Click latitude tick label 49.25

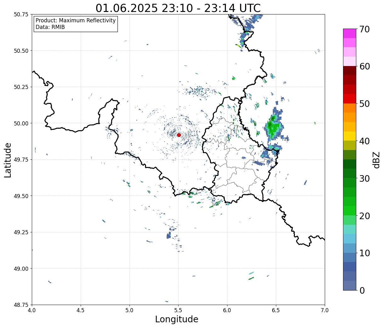tap(21, 232)
